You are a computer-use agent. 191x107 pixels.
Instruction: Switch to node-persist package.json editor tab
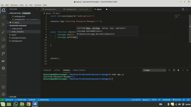77,9
